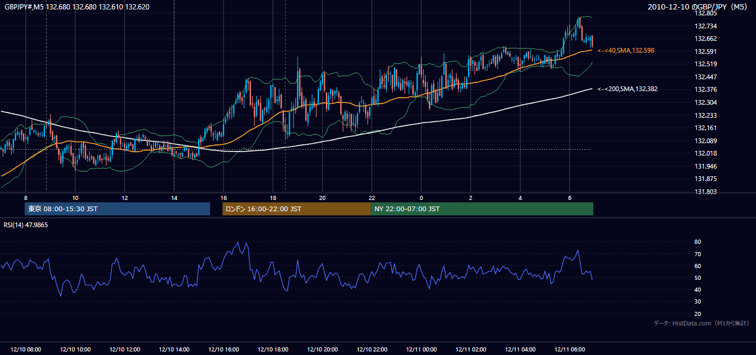This screenshot has height=355, width=756.
Task: Click bottom time label 12/10 18:00
Action: (x=273, y=350)
